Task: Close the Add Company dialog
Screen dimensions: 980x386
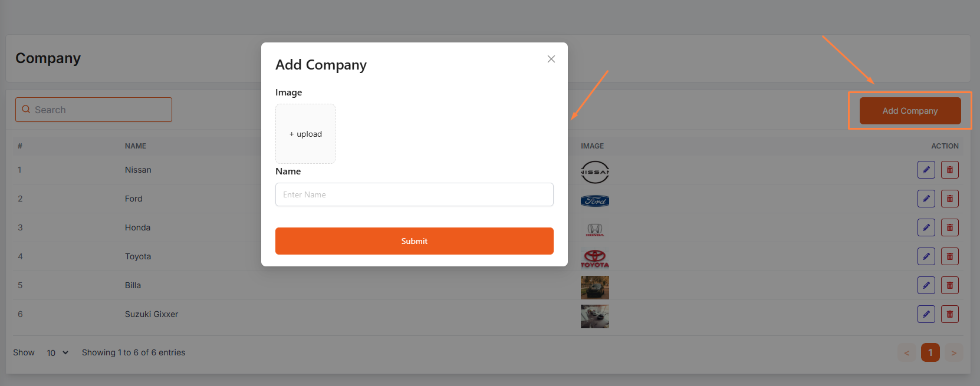Action: click(x=551, y=59)
